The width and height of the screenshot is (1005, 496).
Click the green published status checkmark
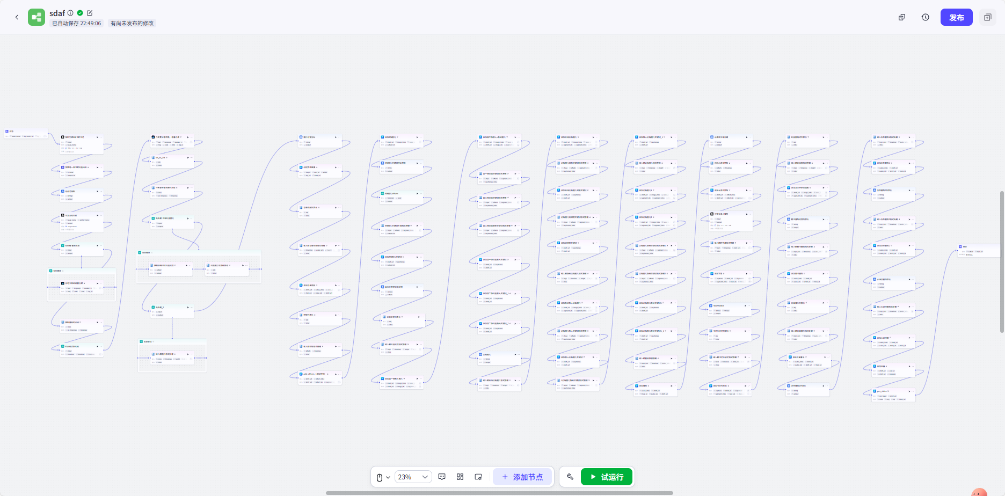click(80, 13)
